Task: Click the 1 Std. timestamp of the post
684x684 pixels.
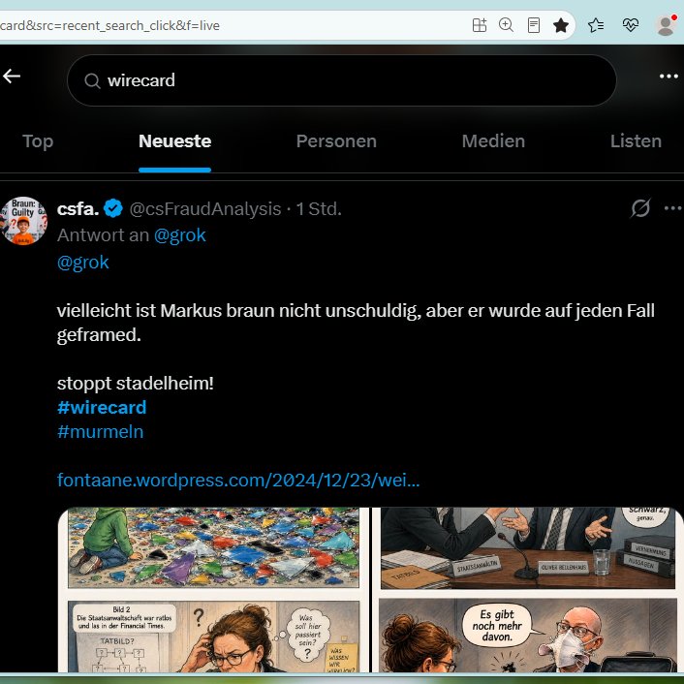Action: [x=319, y=209]
